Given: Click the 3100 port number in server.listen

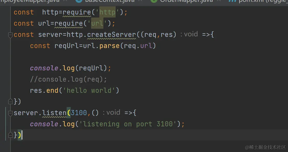Looking at the screenshot, I should pos(79,113).
